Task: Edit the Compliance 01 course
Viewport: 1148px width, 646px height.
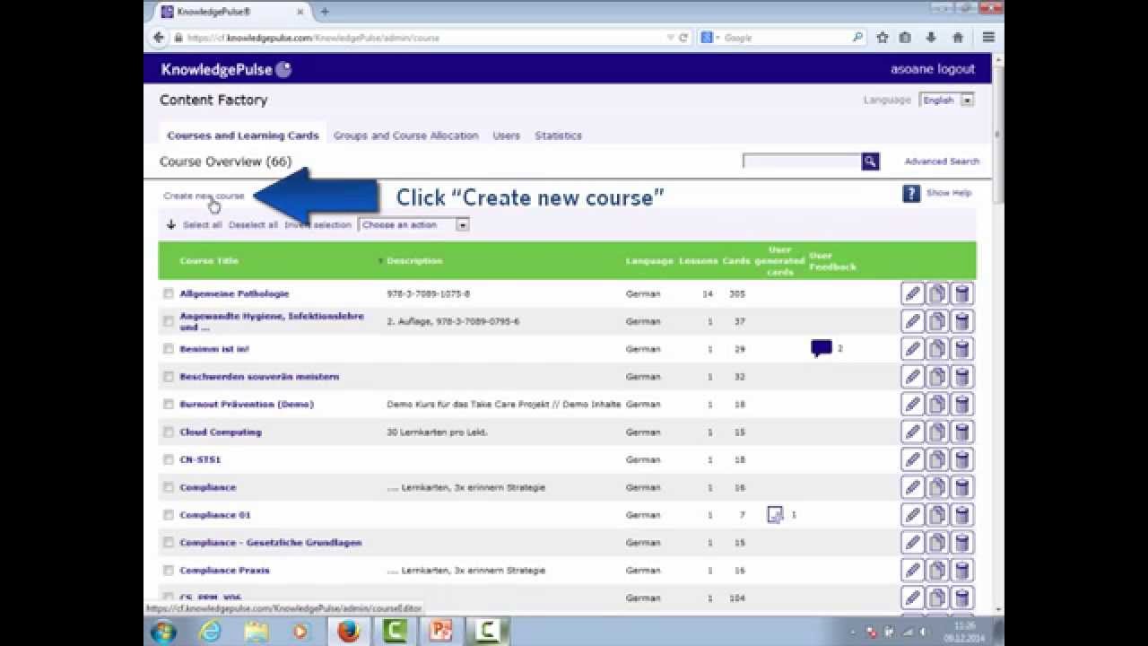Action: (912, 515)
